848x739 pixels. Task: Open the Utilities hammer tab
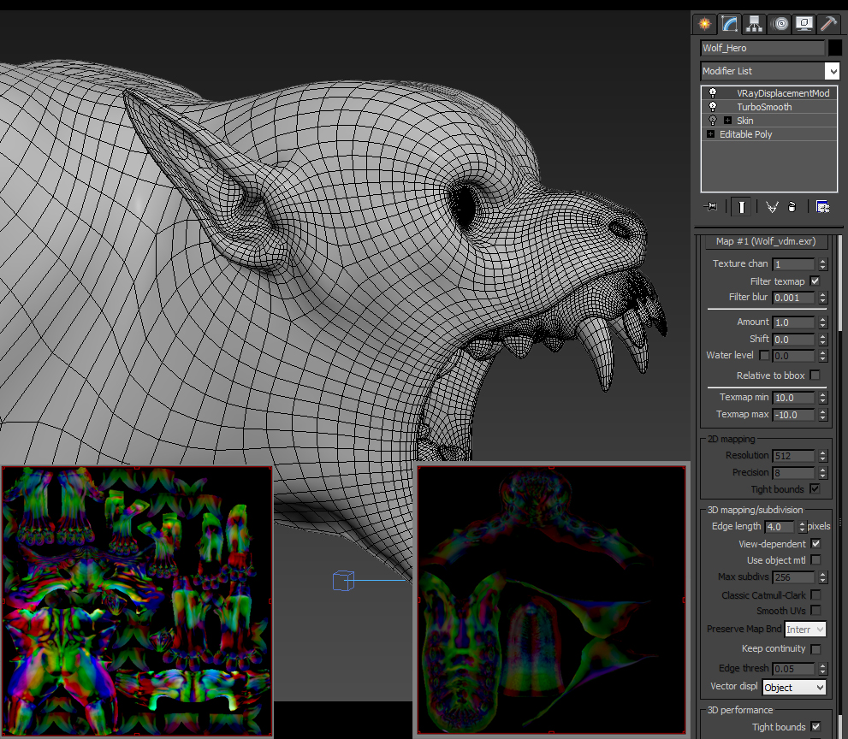point(828,24)
